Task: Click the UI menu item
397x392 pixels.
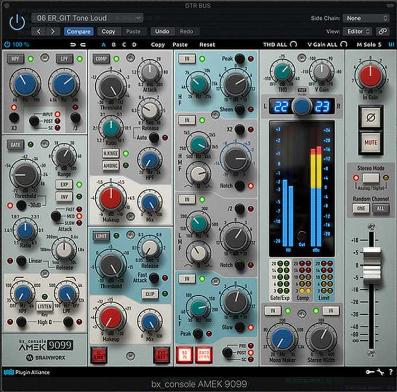Action: (391, 44)
